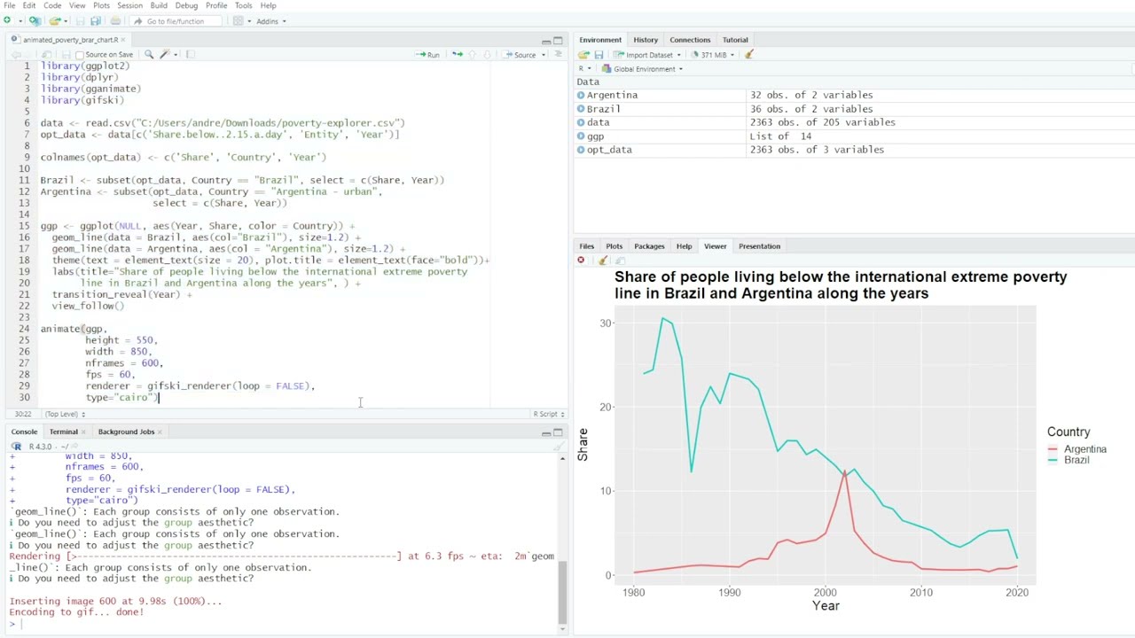This screenshot has width=1135, height=638.
Task: Click the Print document icon
Action: coord(115,20)
